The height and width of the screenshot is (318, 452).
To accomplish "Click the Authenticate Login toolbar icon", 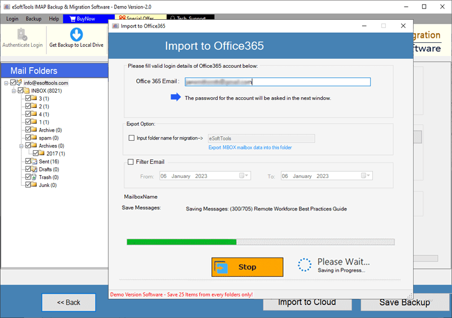I will click(x=22, y=34).
